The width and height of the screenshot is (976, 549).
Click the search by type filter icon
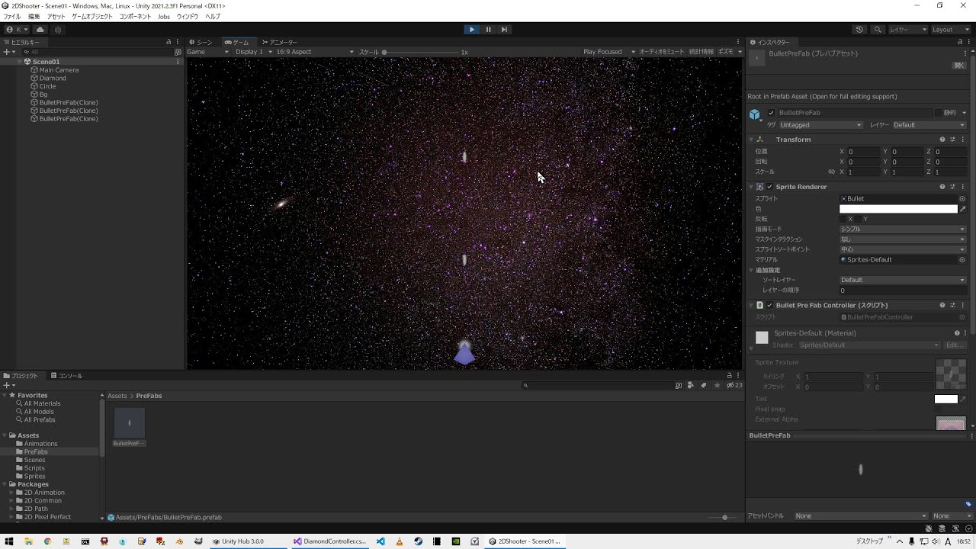692,386
